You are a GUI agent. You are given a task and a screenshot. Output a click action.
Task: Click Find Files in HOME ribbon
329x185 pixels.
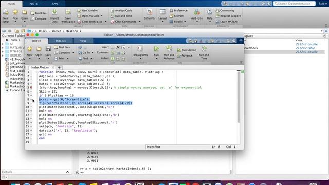39,13
